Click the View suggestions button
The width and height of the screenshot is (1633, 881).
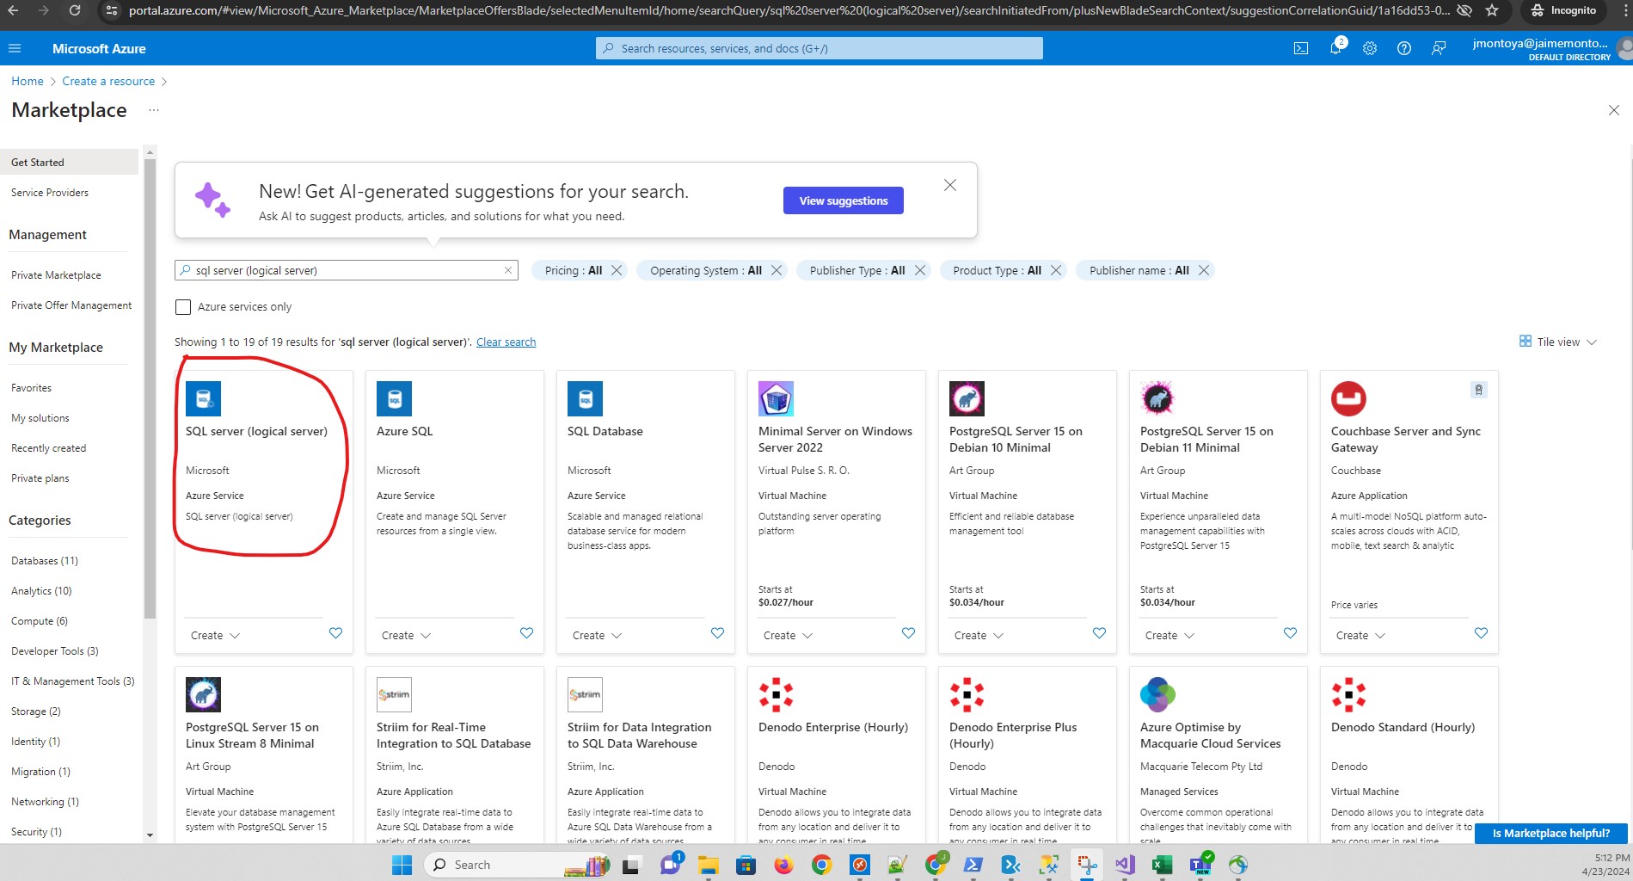(x=843, y=200)
